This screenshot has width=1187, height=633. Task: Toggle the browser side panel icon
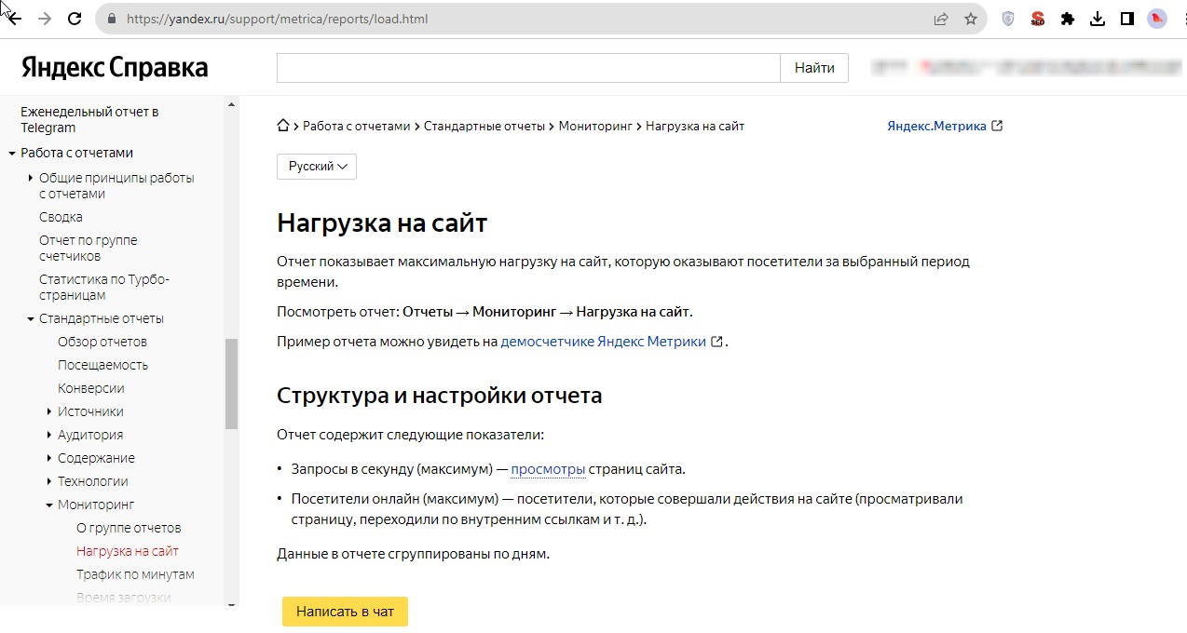1127,19
